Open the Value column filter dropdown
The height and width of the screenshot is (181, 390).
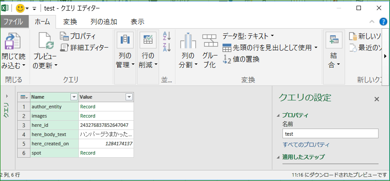tap(129, 97)
